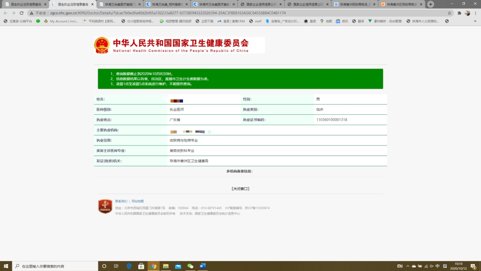
Task: Open 视频管理-腾讯视频 bookmark
Action: 175,21
